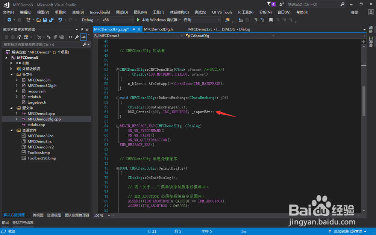The width and height of the screenshot is (376, 235).
Task: Select resource.h in Solution Explorer
Action: [x=36, y=91]
